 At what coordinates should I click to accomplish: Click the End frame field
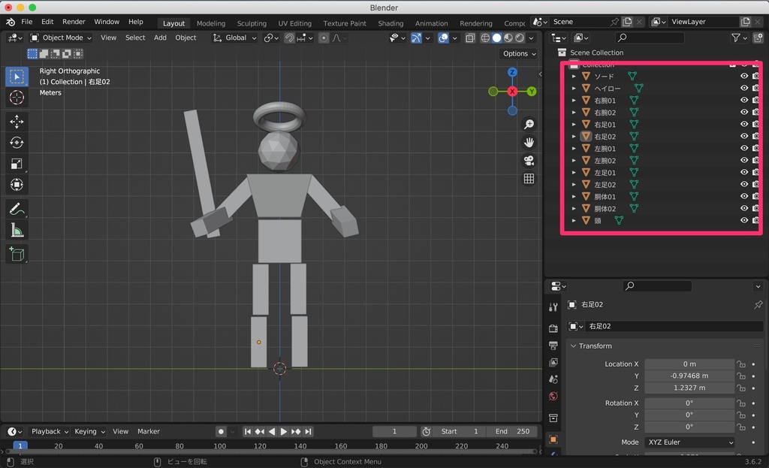[x=511, y=431]
